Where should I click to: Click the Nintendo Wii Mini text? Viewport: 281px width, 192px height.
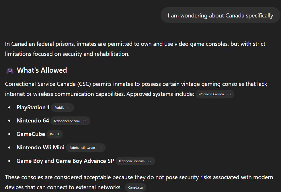point(40,147)
